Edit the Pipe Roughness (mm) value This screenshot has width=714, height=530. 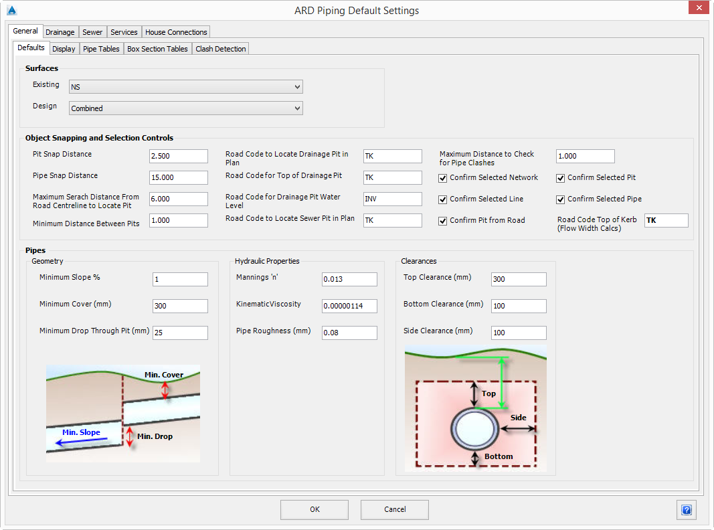click(350, 333)
